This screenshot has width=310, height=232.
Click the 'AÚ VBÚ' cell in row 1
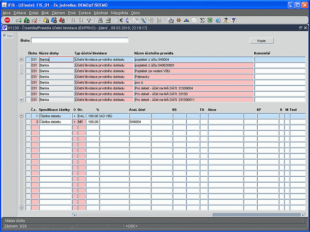(114, 116)
